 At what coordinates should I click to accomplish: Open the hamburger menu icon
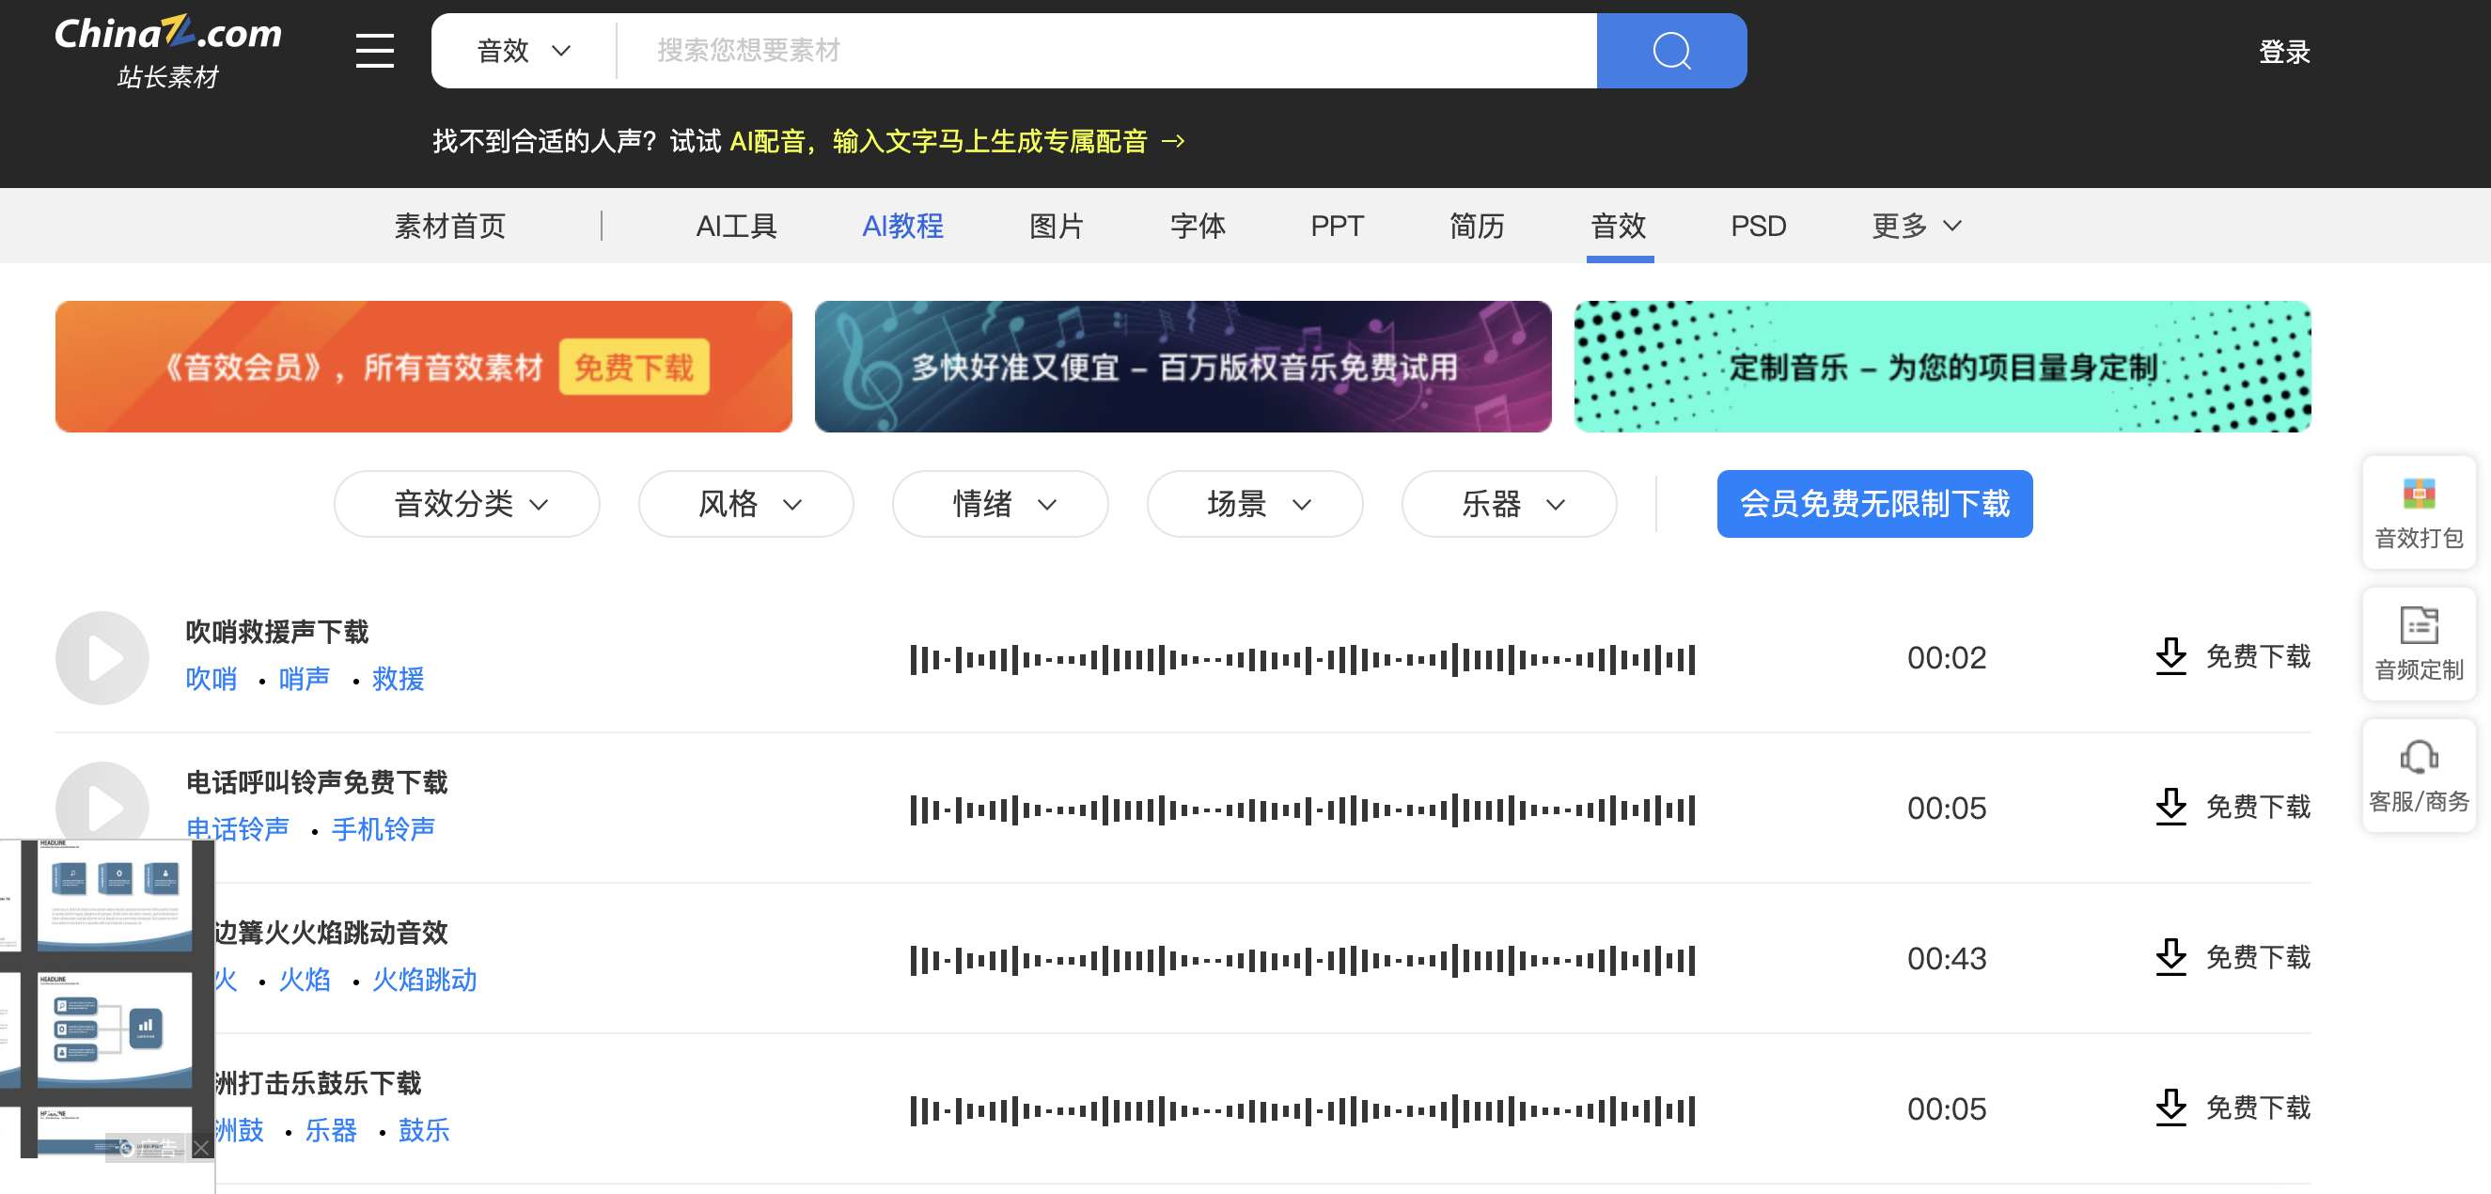coord(374,50)
